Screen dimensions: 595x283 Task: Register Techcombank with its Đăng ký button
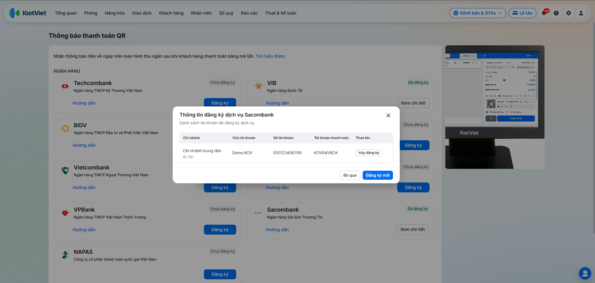(220, 103)
